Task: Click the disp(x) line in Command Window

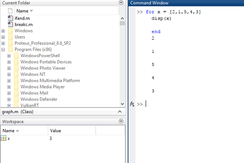Action: coord(161,19)
